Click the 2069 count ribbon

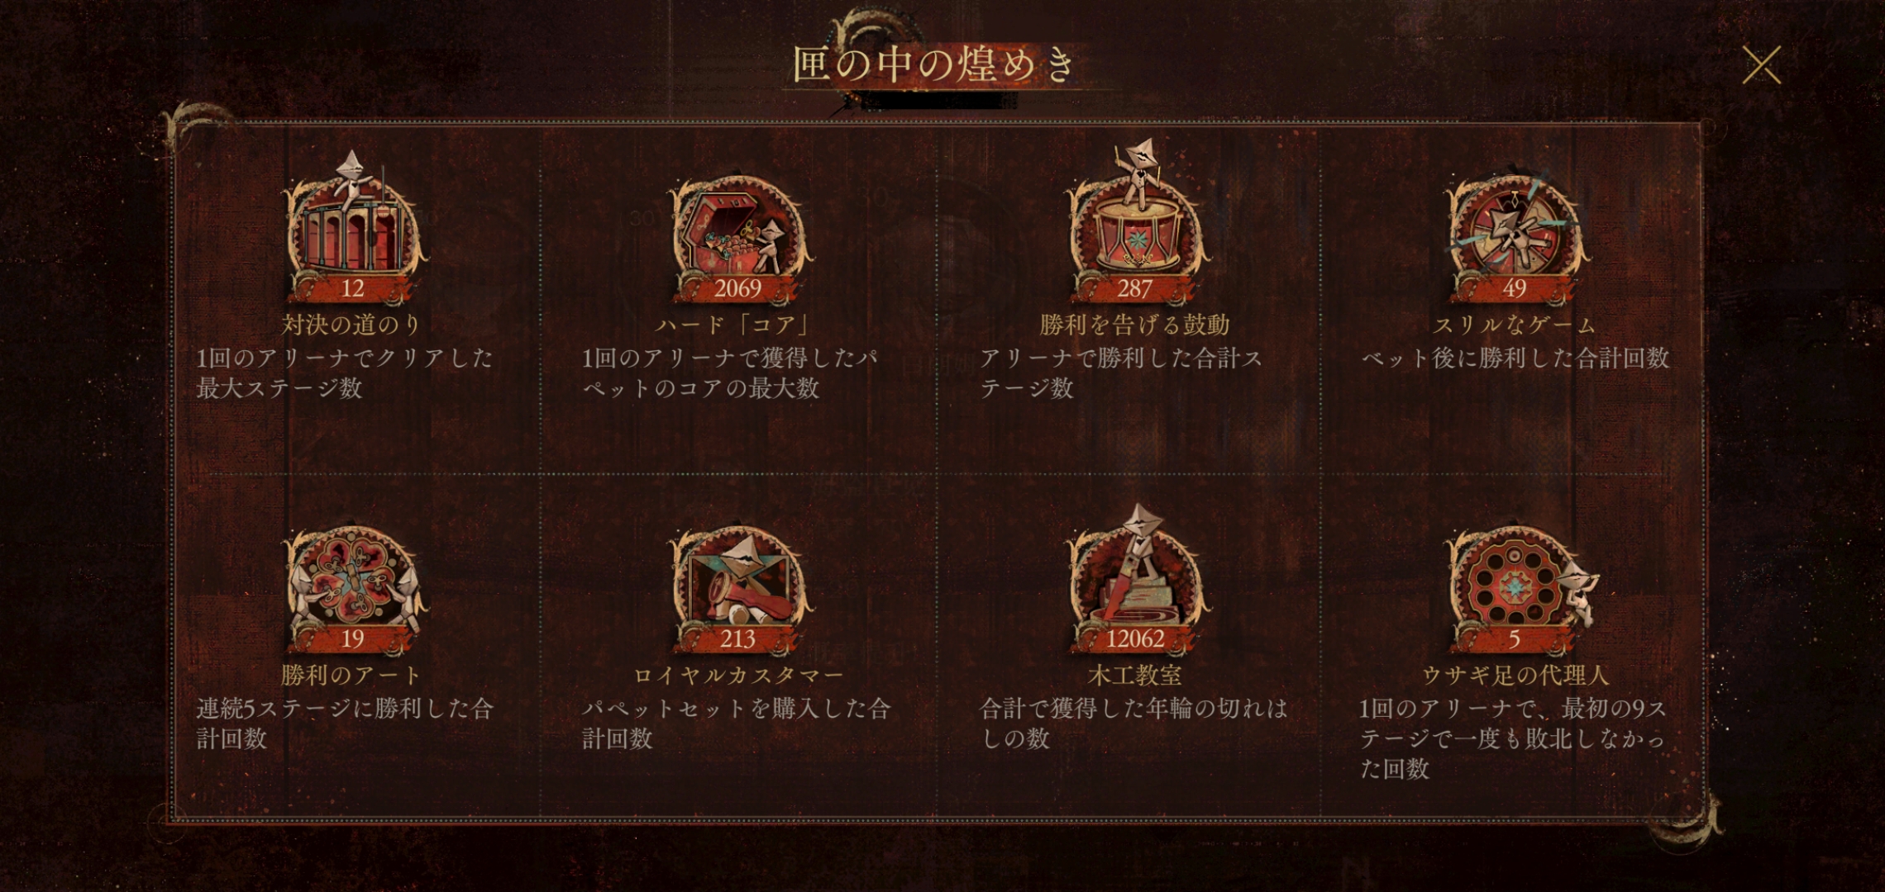tap(737, 288)
